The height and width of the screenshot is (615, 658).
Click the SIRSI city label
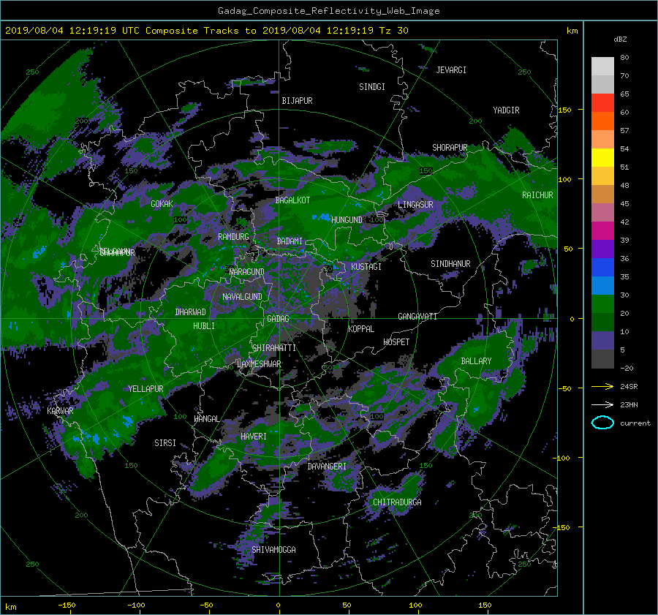click(x=165, y=443)
